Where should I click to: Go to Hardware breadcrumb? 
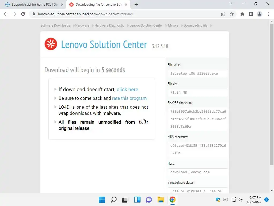click(x=82, y=25)
